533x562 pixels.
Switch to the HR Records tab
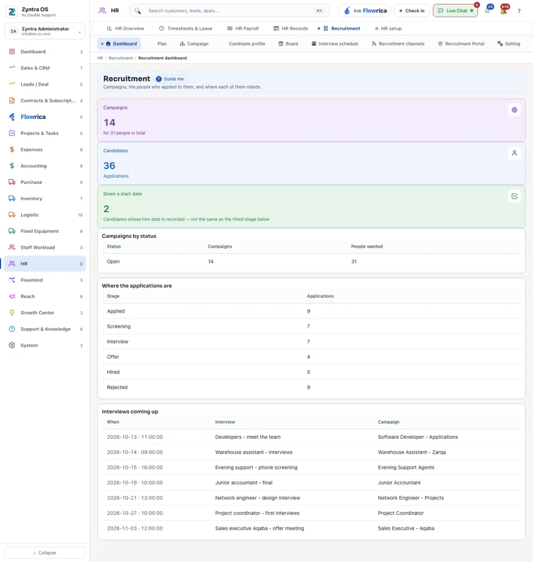(x=291, y=28)
